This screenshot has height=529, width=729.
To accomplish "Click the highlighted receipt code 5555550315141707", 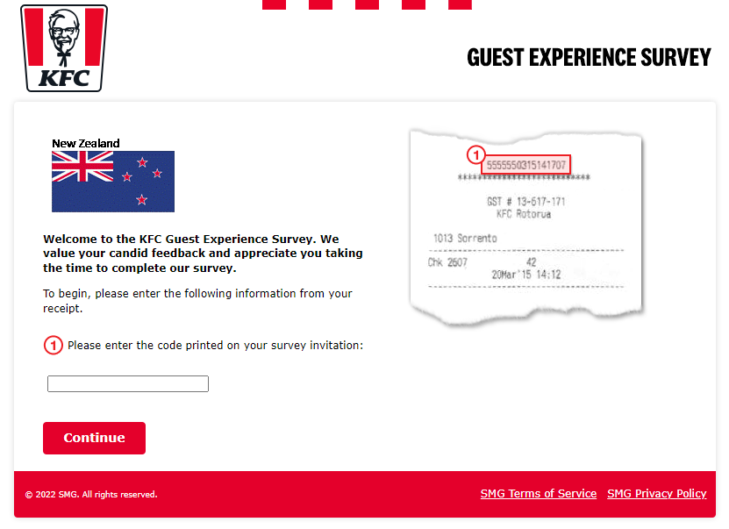I will pos(525,165).
